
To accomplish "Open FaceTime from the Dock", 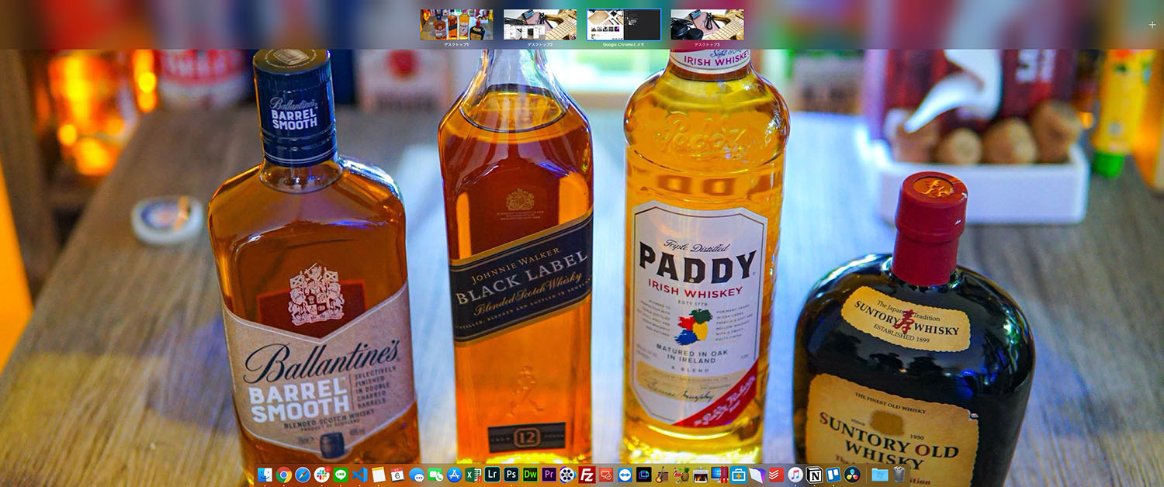I will tap(435, 475).
